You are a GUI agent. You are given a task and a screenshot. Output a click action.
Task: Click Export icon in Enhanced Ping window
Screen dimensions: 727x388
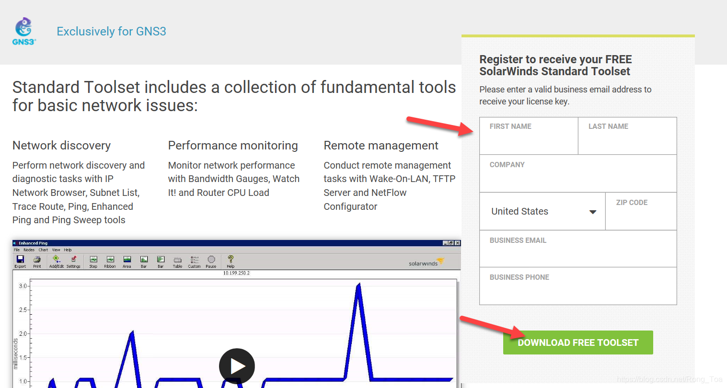pyautogui.click(x=20, y=262)
